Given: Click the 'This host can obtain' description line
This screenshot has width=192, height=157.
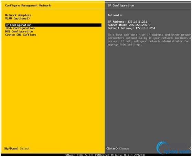Looking at the screenshot, I should coord(149,35).
